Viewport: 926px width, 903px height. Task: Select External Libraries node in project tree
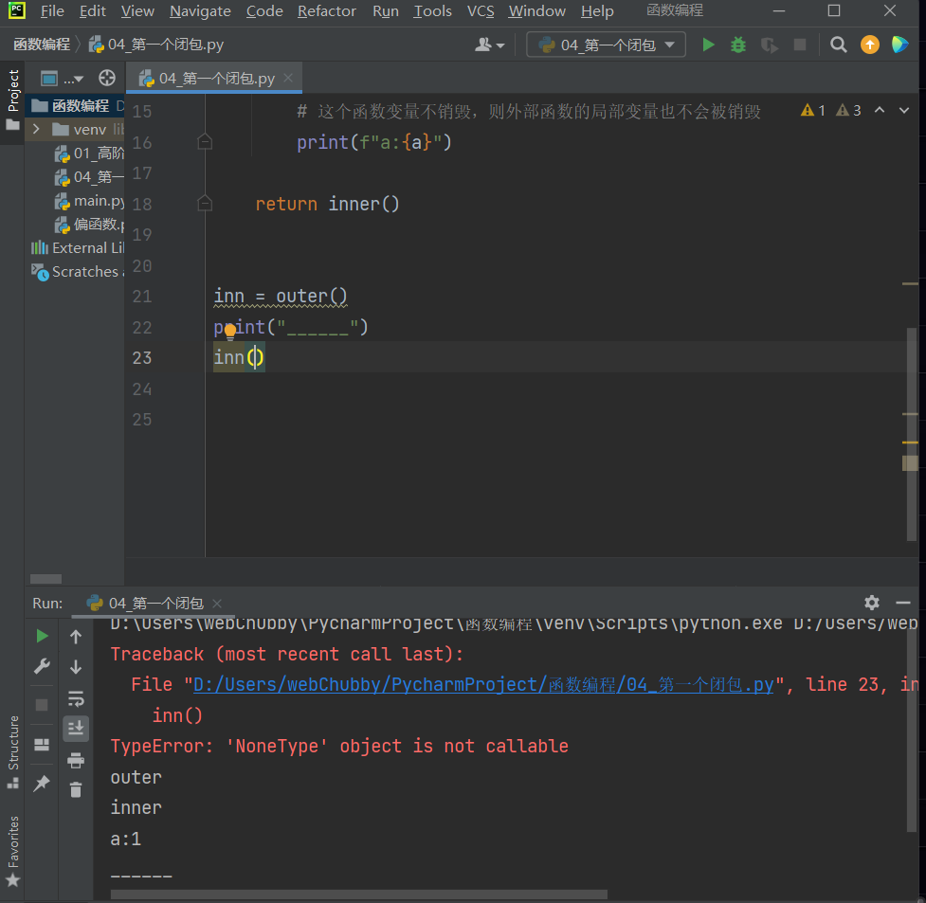pyautogui.click(x=78, y=248)
